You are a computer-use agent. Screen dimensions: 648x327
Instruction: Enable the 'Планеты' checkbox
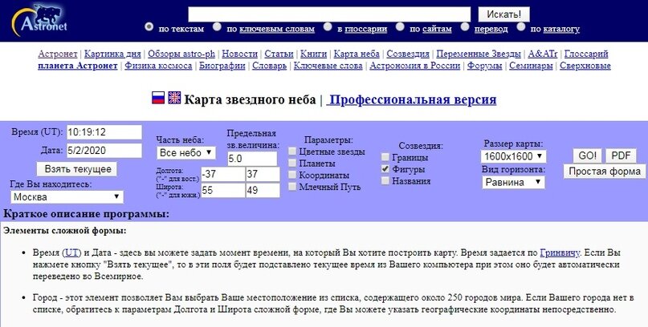tap(292, 163)
